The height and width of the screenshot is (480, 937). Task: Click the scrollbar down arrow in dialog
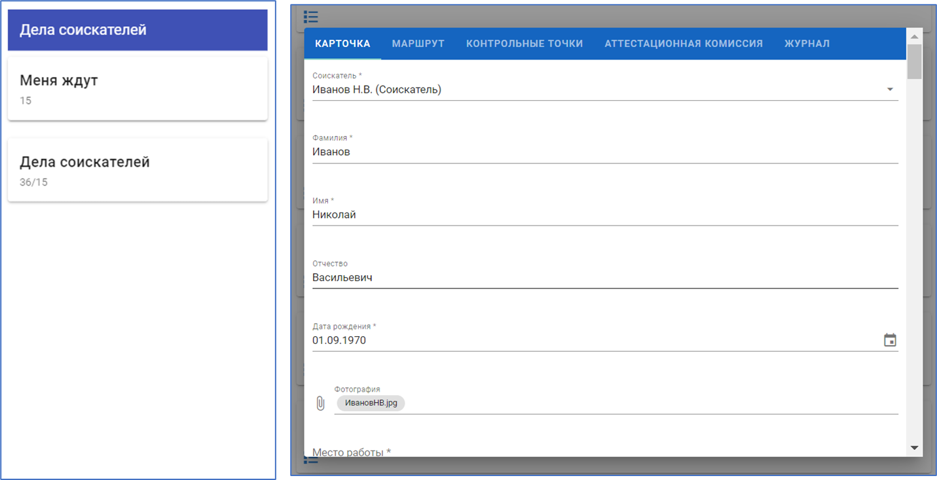point(915,448)
